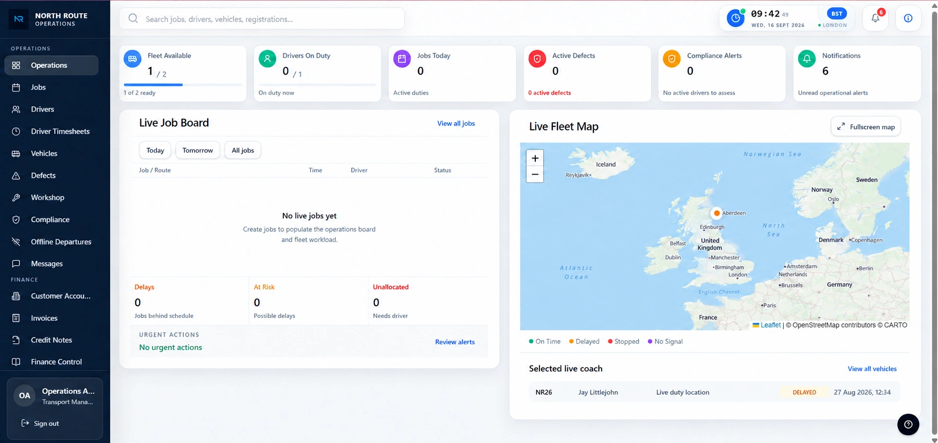Zoom in on the fleet map

(535, 158)
